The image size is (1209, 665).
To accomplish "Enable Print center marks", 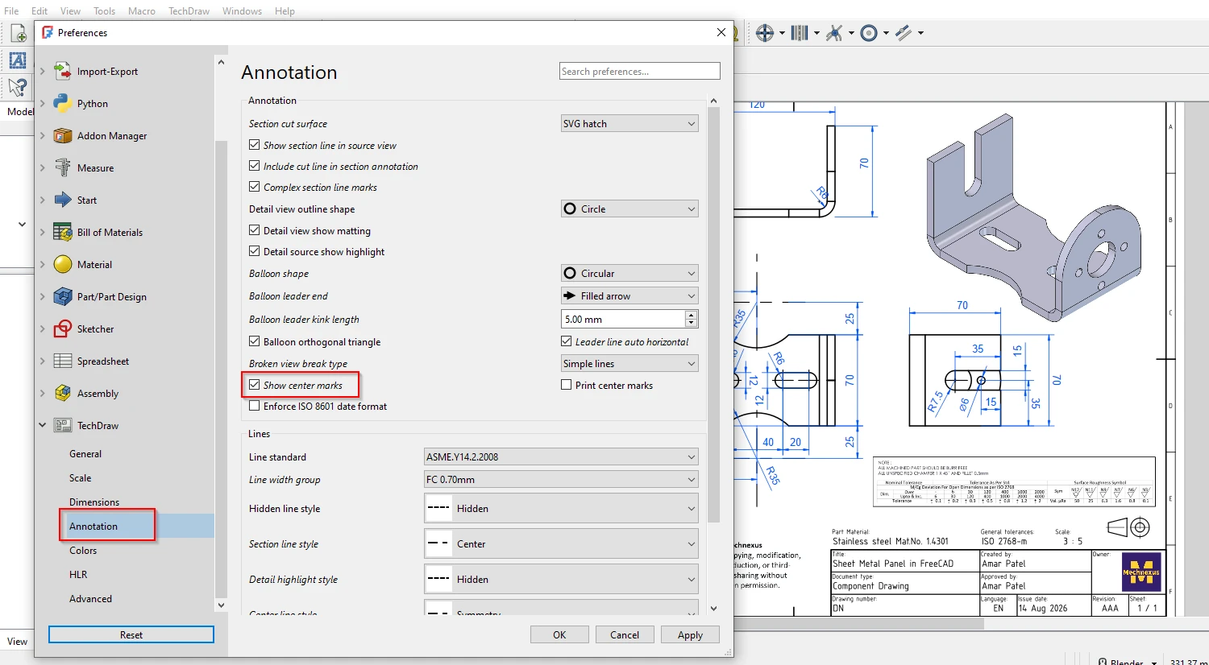I will pyautogui.click(x=567, y=385).
